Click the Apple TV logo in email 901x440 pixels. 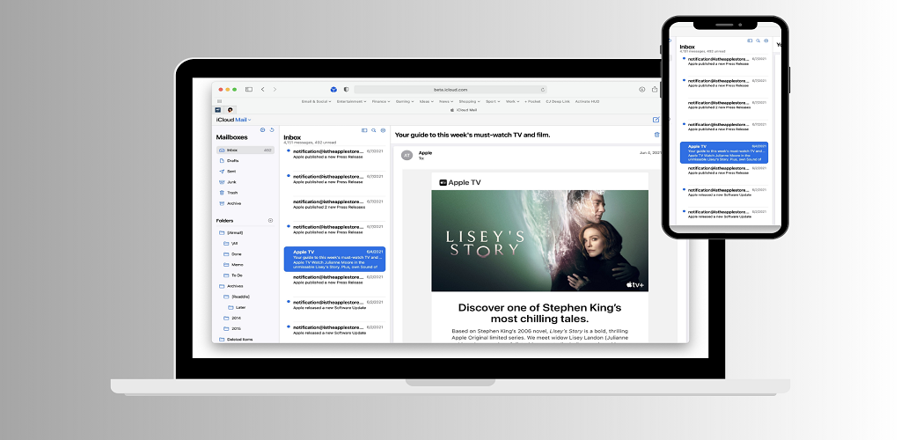click(x=459, y=183)
